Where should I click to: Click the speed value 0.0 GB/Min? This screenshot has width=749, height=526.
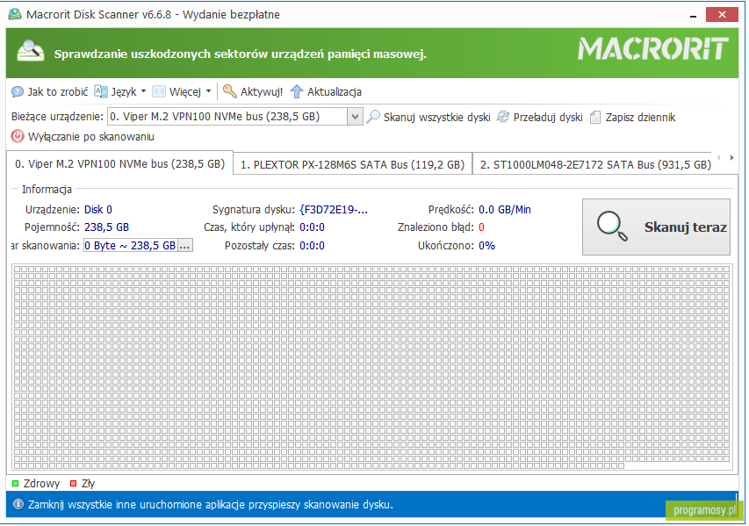tap(505, 209)
